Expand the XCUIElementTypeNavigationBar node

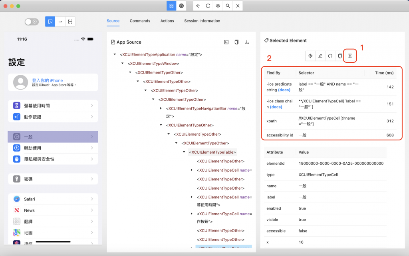tap(161, 108)
